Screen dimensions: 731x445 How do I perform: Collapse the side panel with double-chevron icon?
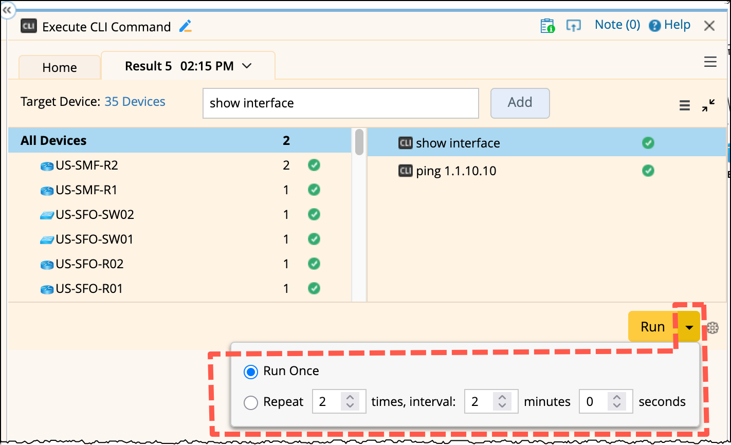[x=8, y=10]
